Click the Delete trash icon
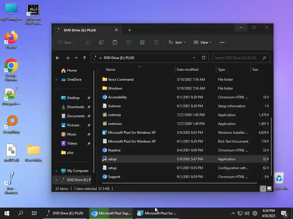 pyautogui.click(x=156, y=42)
